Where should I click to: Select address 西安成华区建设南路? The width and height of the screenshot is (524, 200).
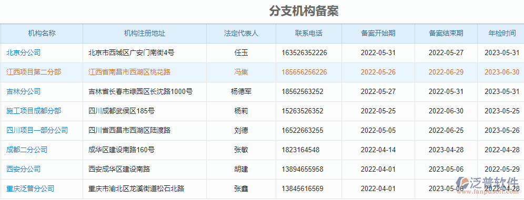point(119,169)
